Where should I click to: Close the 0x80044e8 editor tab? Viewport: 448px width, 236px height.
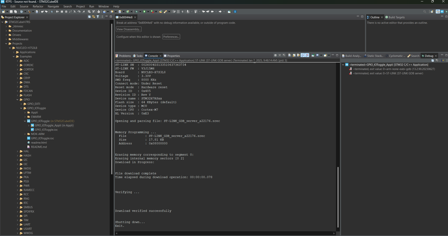point(135,17)
